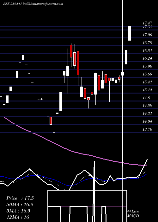This screenshot has width=158, height=222.
Task: Click the '5MA : 16.5' readout
Action: pos(18,211)
